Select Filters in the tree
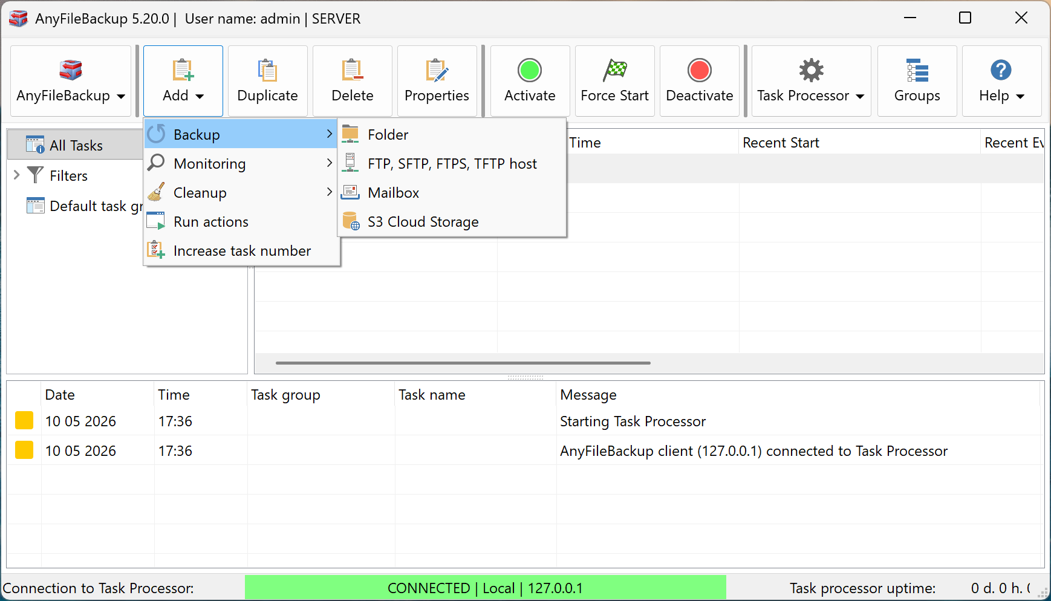This screenshot has width=1051, height=601. pos(68,176)
